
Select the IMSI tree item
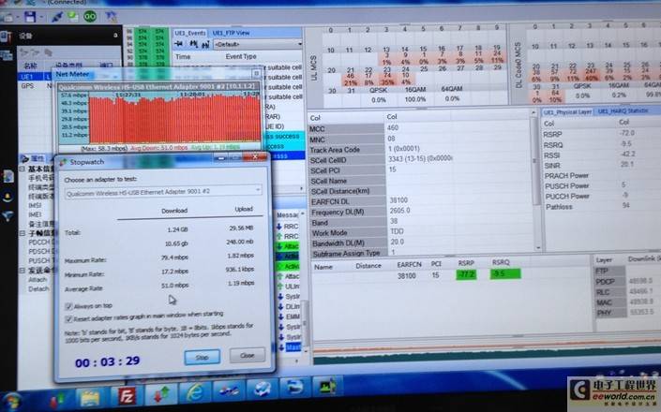click(35, 205)
